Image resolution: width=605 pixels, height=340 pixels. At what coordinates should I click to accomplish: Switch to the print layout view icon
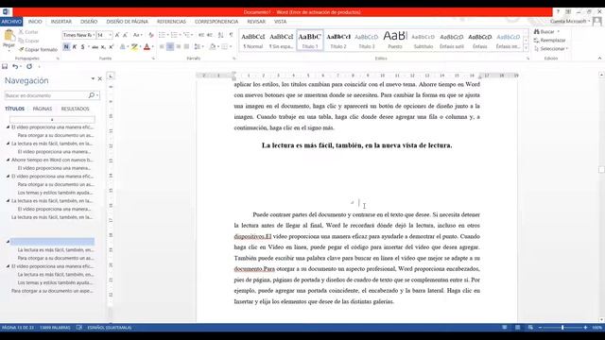tap(517, 328)
